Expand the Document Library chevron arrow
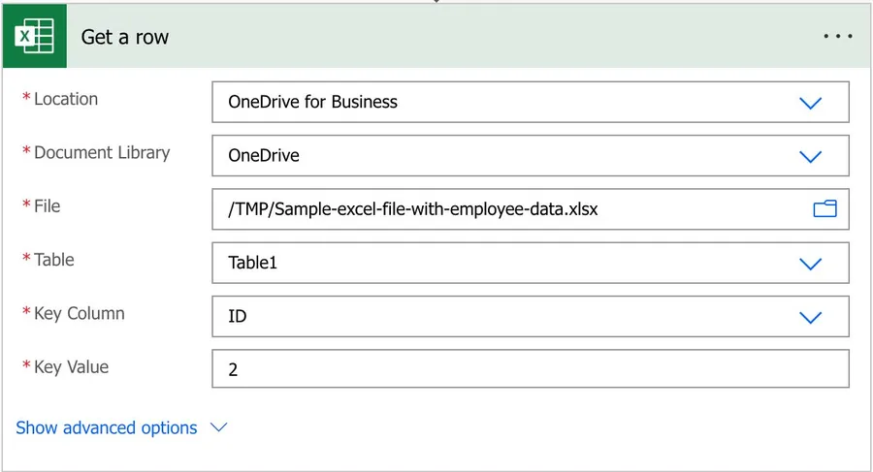 pos(810,156)
